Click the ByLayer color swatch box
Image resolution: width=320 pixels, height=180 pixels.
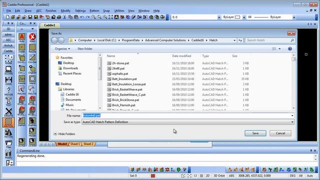point(237,17)
